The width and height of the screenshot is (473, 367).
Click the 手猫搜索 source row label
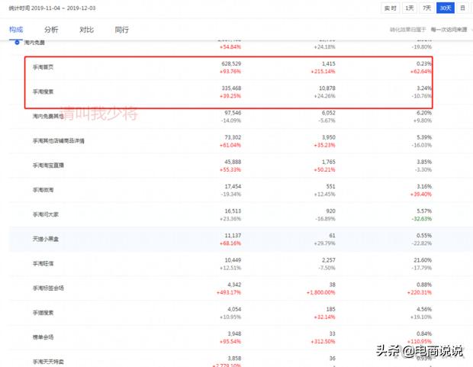click(x=43, y=313)
